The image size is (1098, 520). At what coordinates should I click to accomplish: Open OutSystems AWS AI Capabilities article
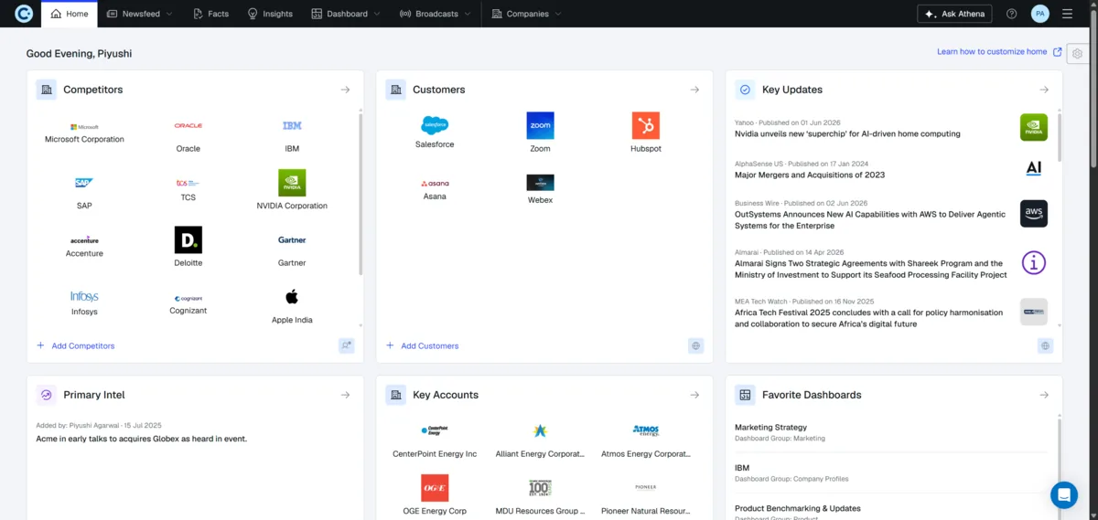pos(870,220)
